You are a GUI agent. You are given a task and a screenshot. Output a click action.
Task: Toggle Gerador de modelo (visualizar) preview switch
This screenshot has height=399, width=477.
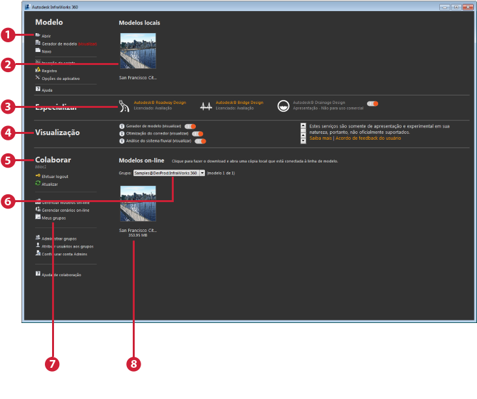click(x=190, y=127)
